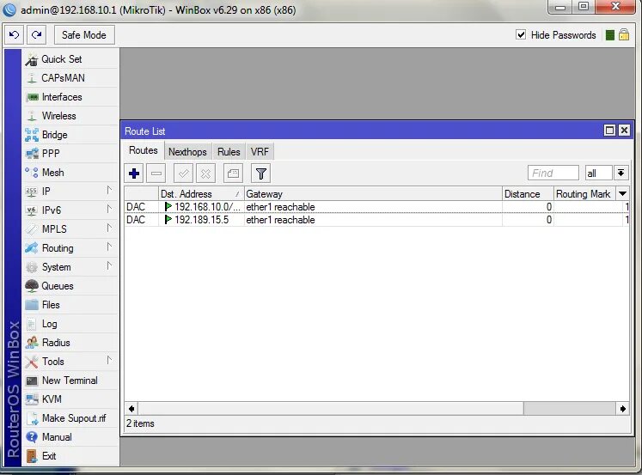The width and height of the screenshot is (642, 475).
Task: Click the Find search field
Action: pos(553,173)
